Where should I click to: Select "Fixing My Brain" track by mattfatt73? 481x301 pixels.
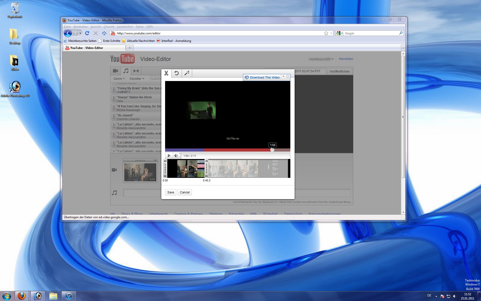(137, 90)
